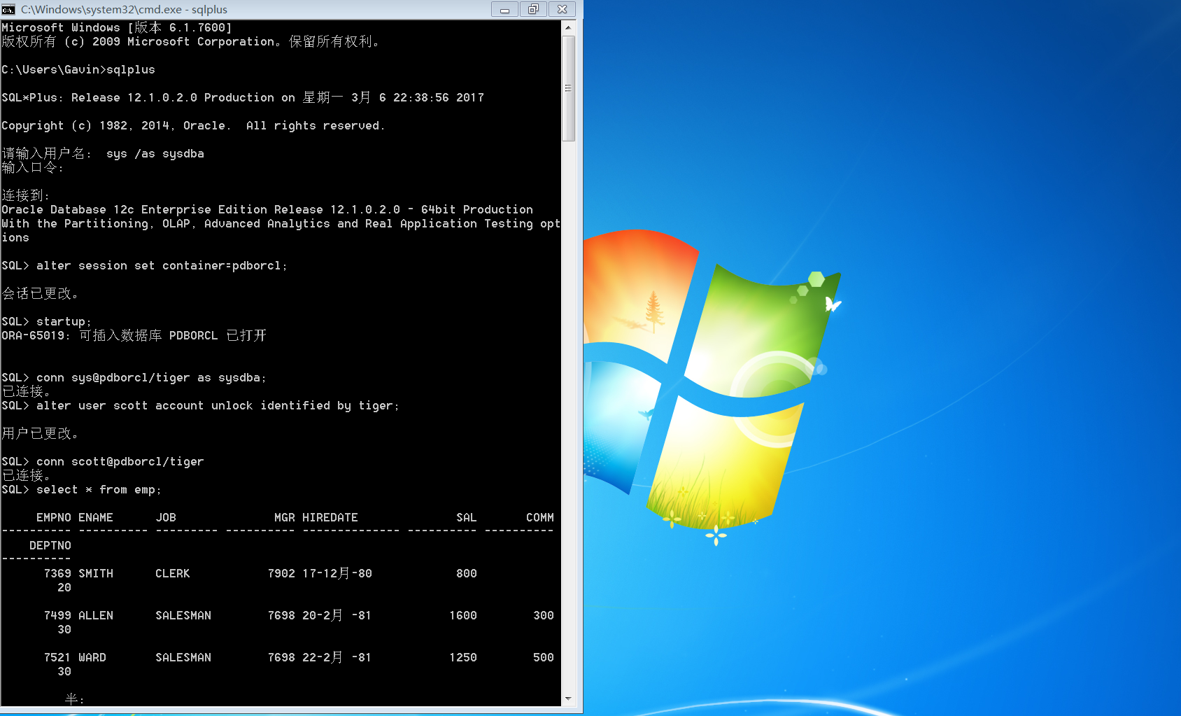Click the 'ORA-65019' error message

(134, 335)
